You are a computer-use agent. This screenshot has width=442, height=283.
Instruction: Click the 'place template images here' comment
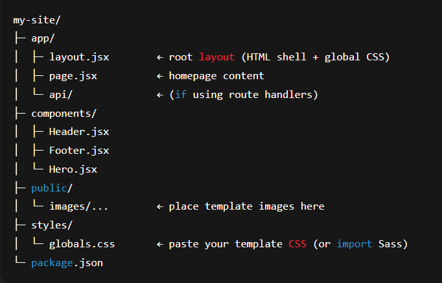point(246,206)
